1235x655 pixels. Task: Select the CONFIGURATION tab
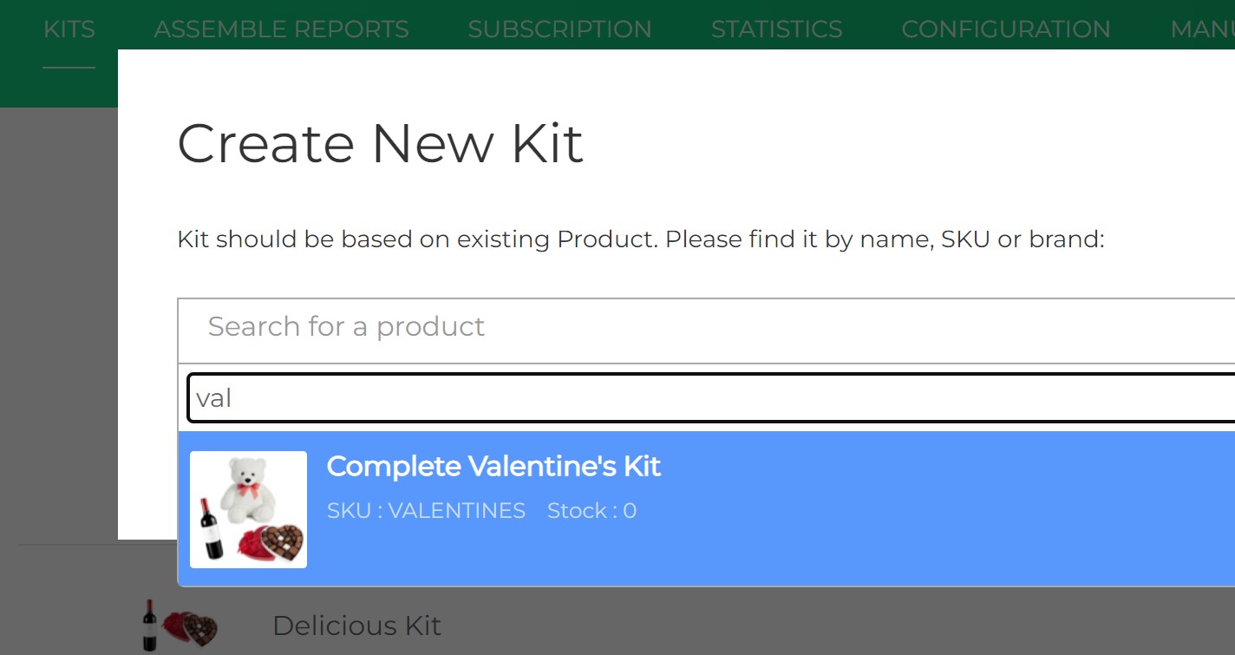1005,29
